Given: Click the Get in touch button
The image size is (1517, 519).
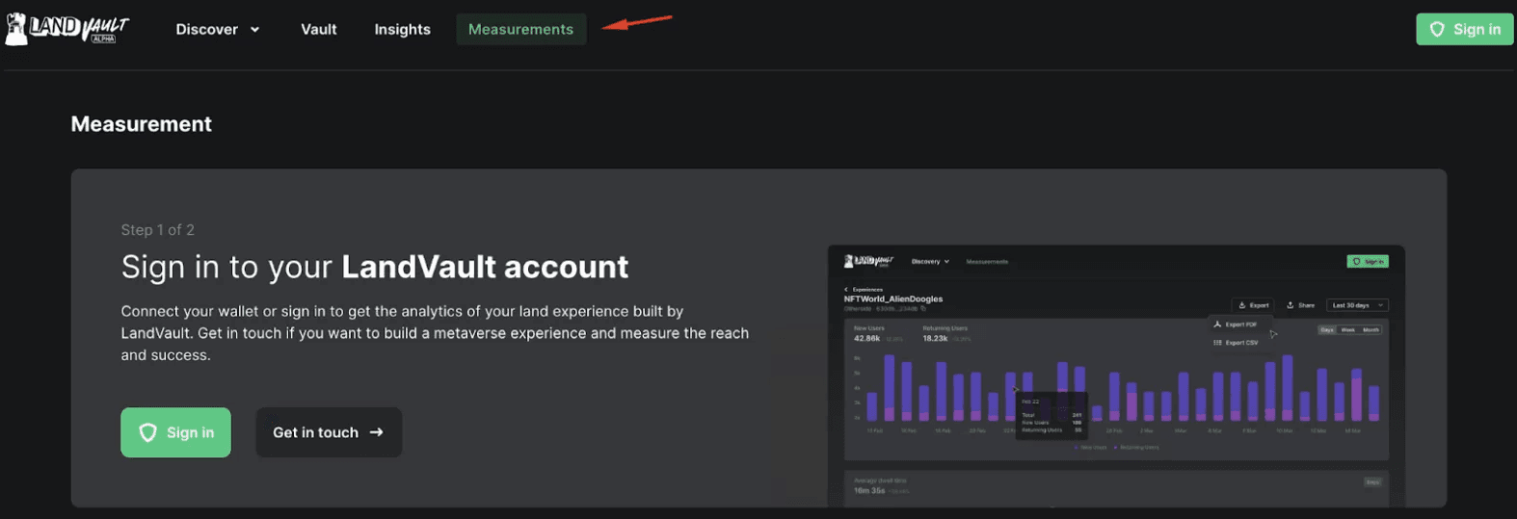Looking at the screenshot, I should click(329, 432).
